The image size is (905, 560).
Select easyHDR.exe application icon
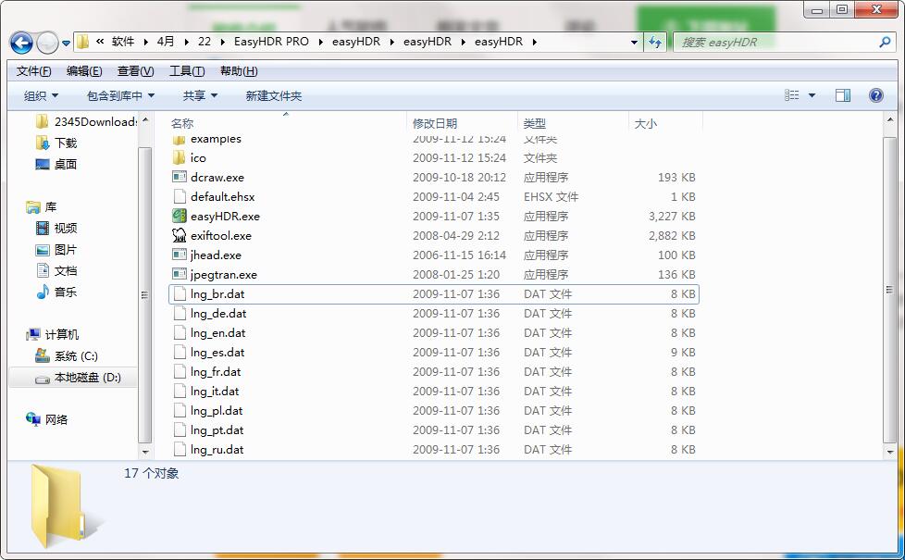[x=179, y=216]
